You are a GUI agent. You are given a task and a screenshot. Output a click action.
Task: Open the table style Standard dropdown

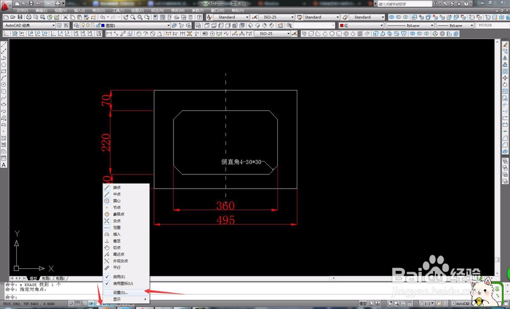tap(321, 17)
